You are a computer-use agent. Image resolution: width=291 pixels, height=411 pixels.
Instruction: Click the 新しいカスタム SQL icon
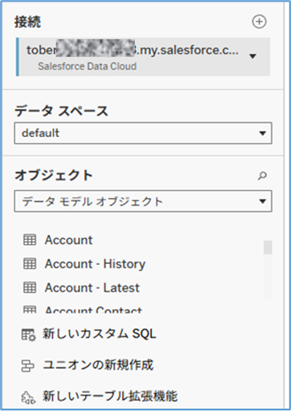pos(28,335)
